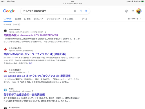This screenshot has width=145, height=109.
Task: Click the ニコニコ大百科 favicon for Sol Cosine Job 2
Action: pyautogui.click(x=6, y=71)
